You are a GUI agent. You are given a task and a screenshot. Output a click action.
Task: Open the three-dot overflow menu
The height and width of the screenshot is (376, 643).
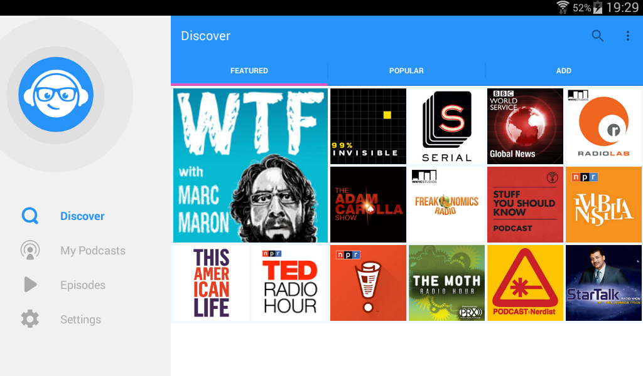(x=627, y=36)
